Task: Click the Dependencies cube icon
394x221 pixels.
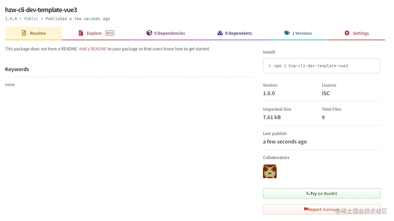Action: click(x=149, y=33)
